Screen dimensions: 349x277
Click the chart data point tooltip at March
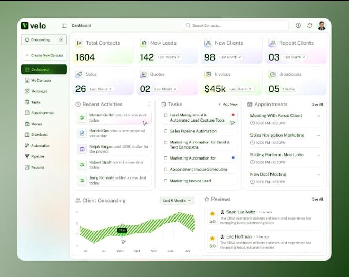pos(122,230)
